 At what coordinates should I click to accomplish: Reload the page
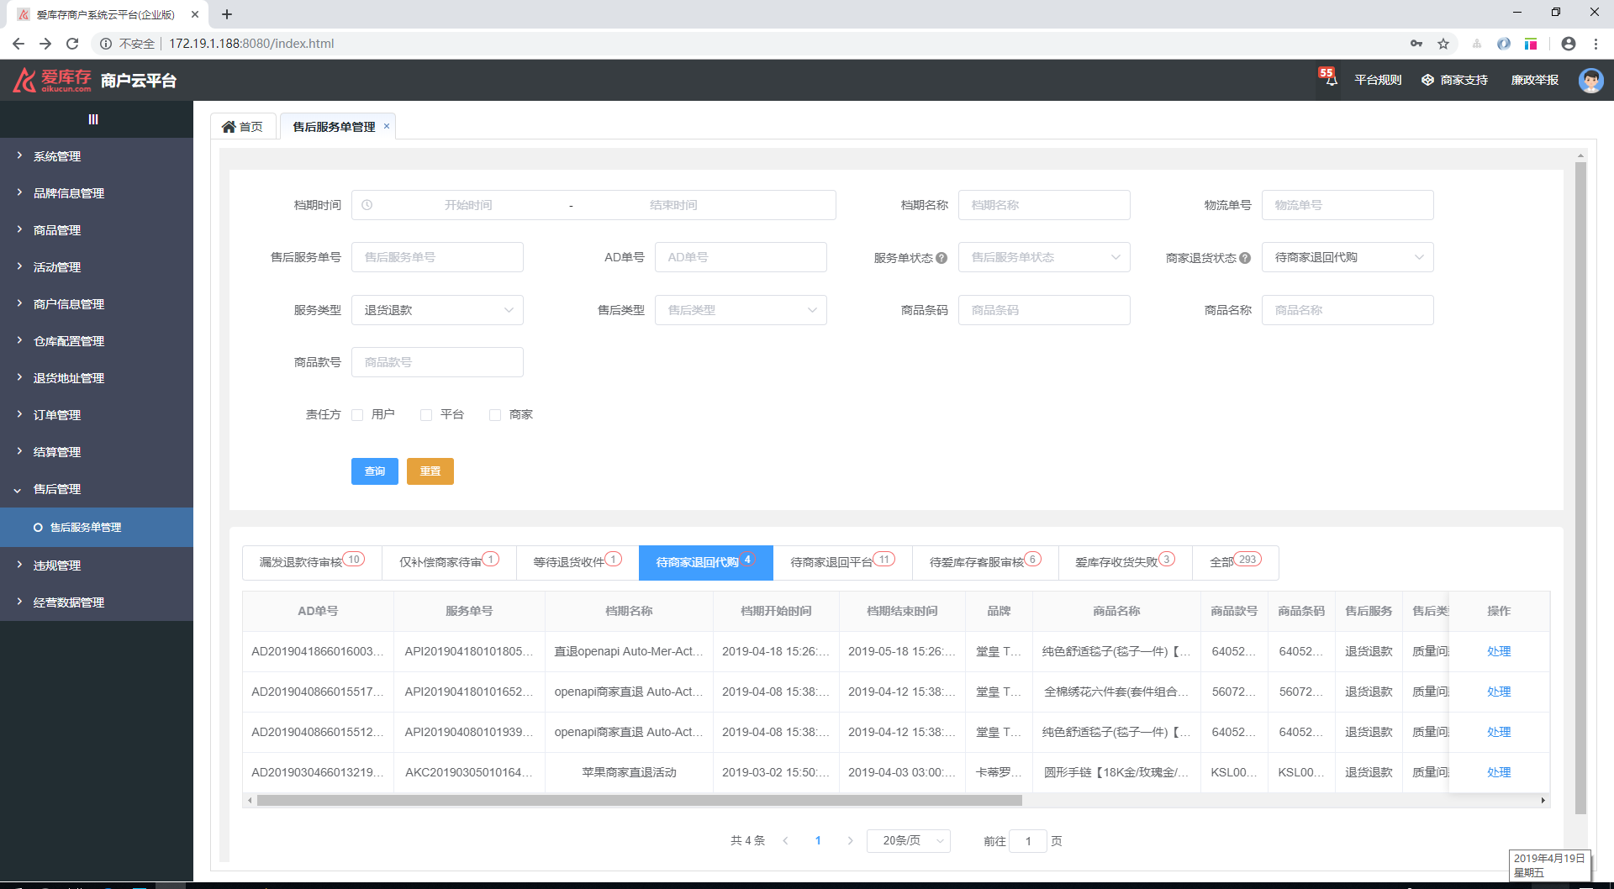click(x=72, y=44)
